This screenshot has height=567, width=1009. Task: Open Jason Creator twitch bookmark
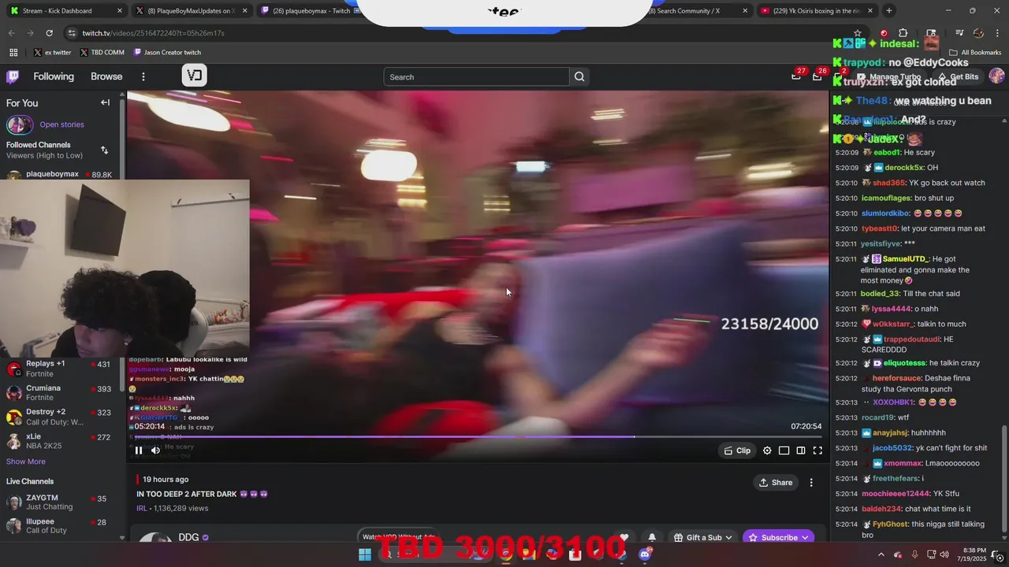point(167,53)
